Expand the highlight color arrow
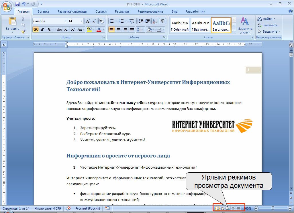The height and width of the screenshot is (213, 294). click(x=94, y=29)
